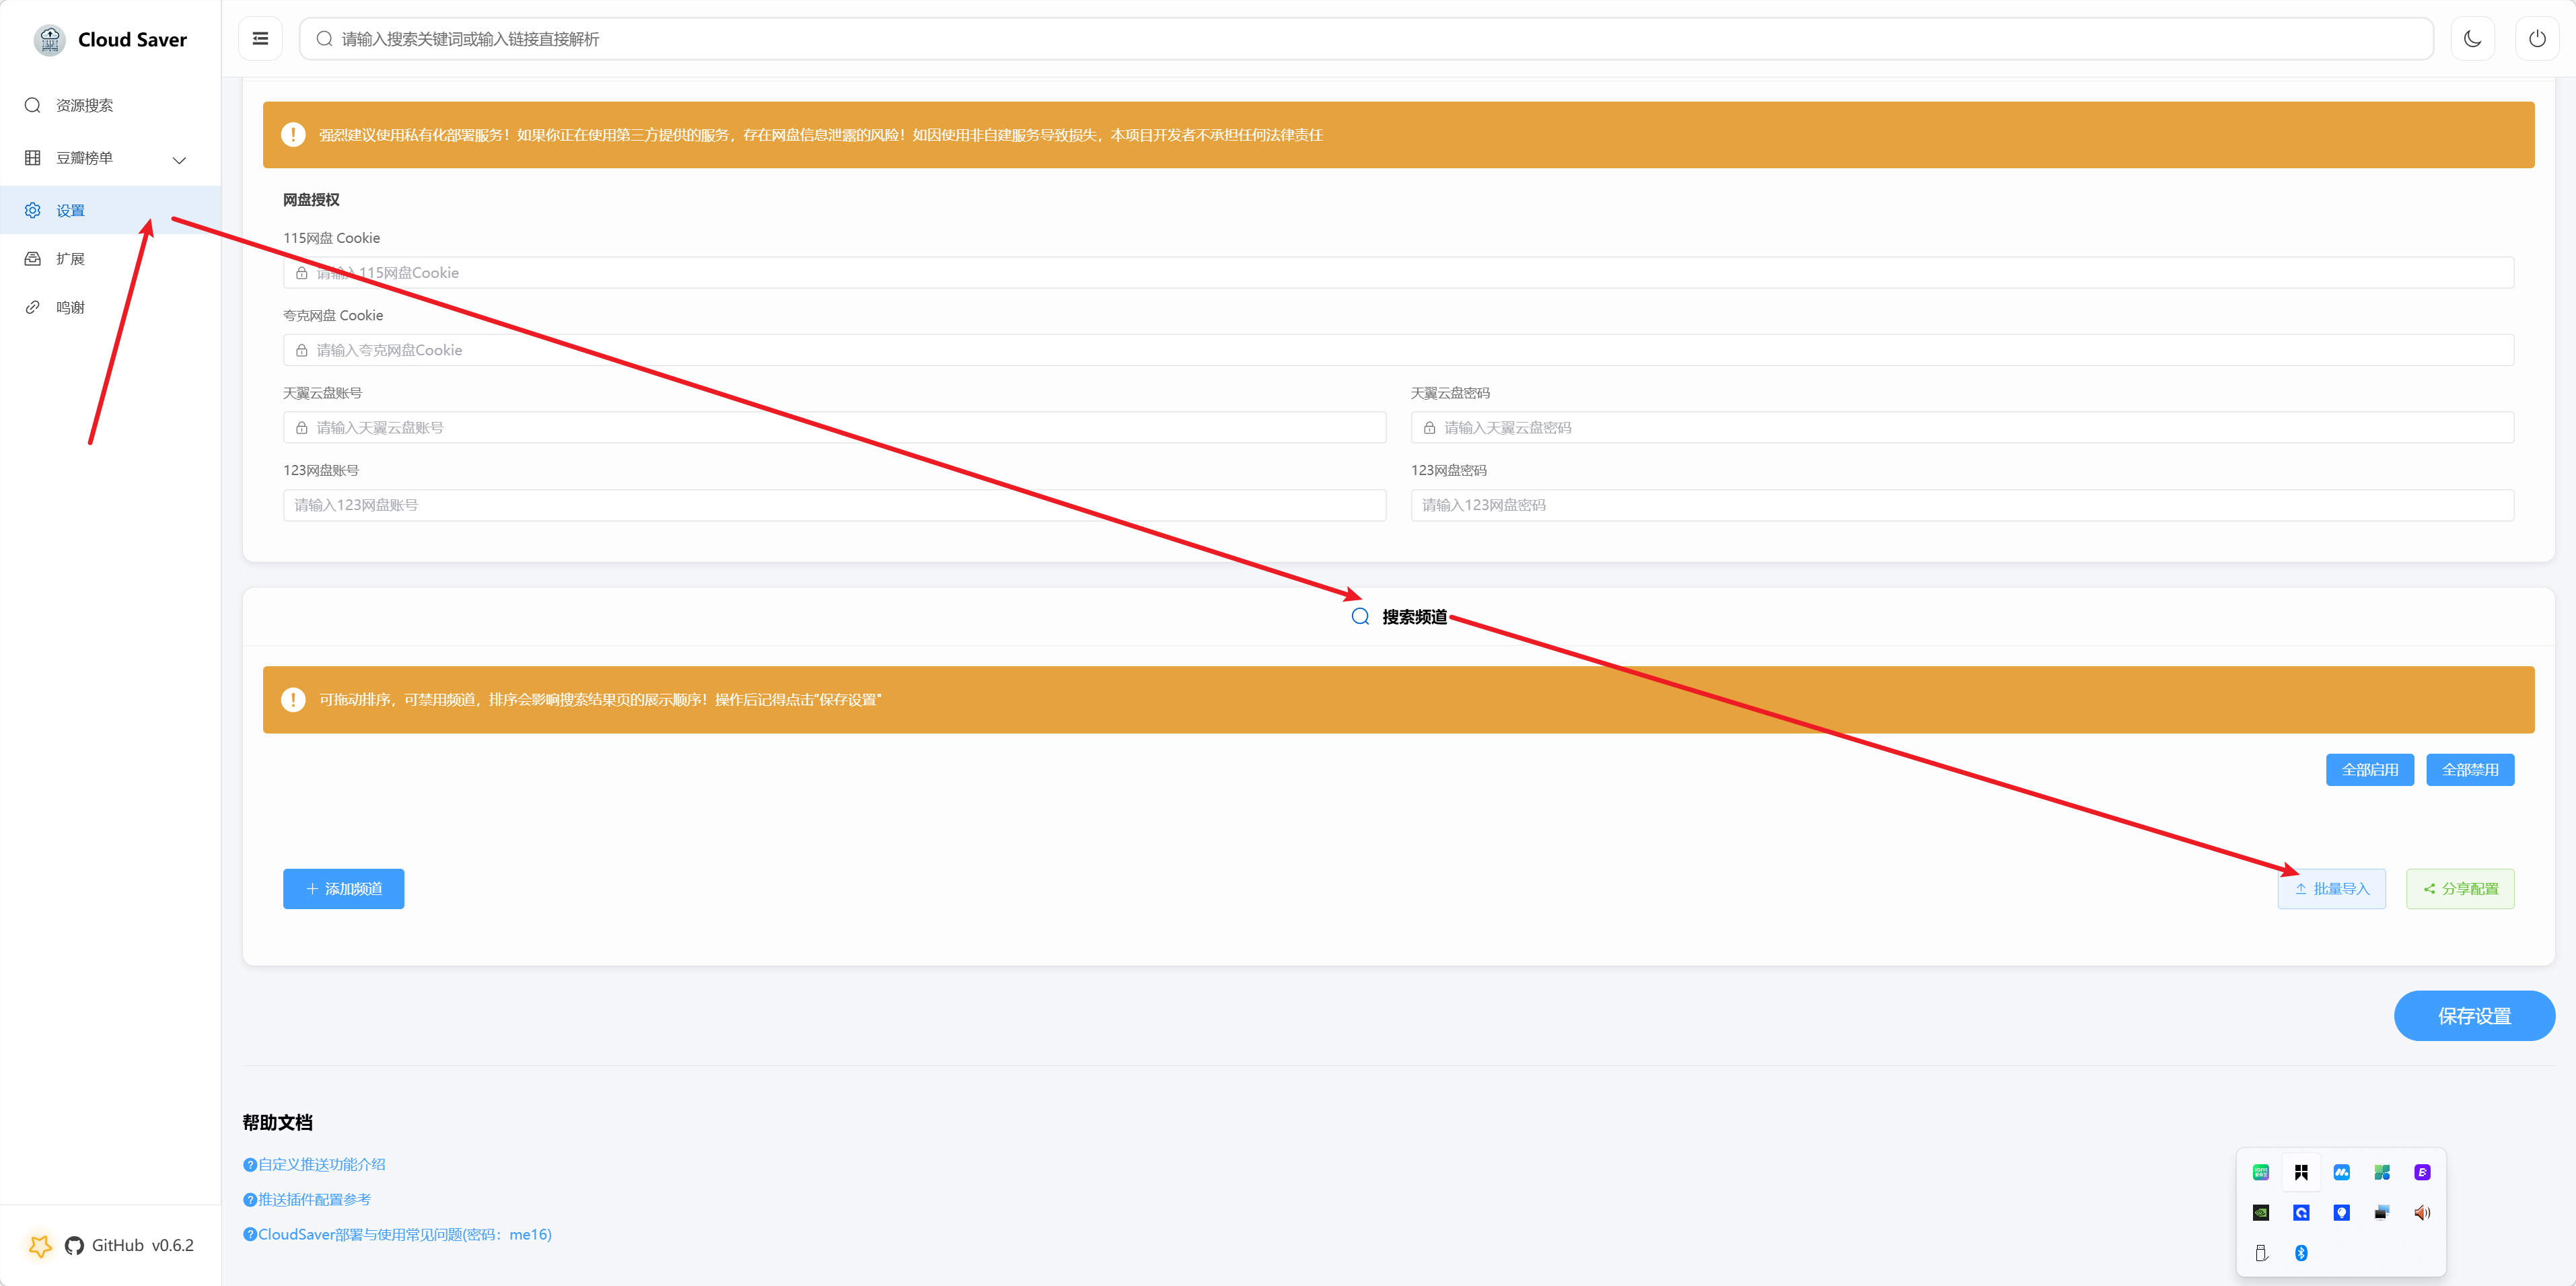Open the GitHub icon link
The image size is (2576, 1286).
pyautogui.click(x=74, y=1245)
